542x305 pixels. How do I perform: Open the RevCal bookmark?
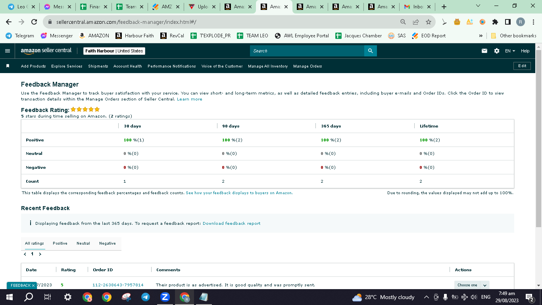(x=172, y=36)
